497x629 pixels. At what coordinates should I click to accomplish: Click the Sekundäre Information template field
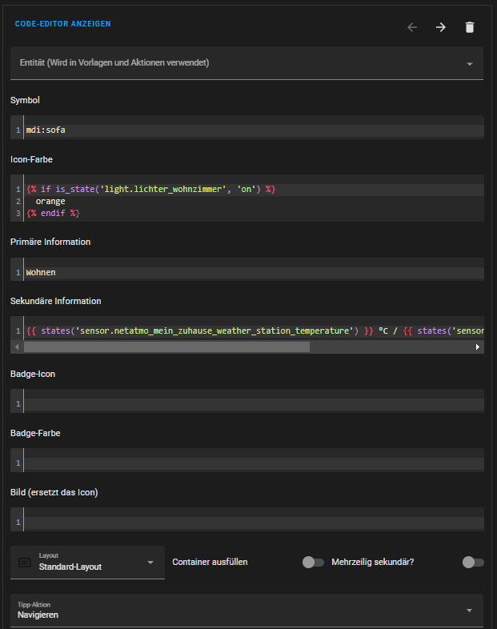pos(246,329)
